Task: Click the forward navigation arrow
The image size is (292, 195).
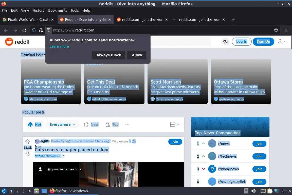Action: [15, 30]
